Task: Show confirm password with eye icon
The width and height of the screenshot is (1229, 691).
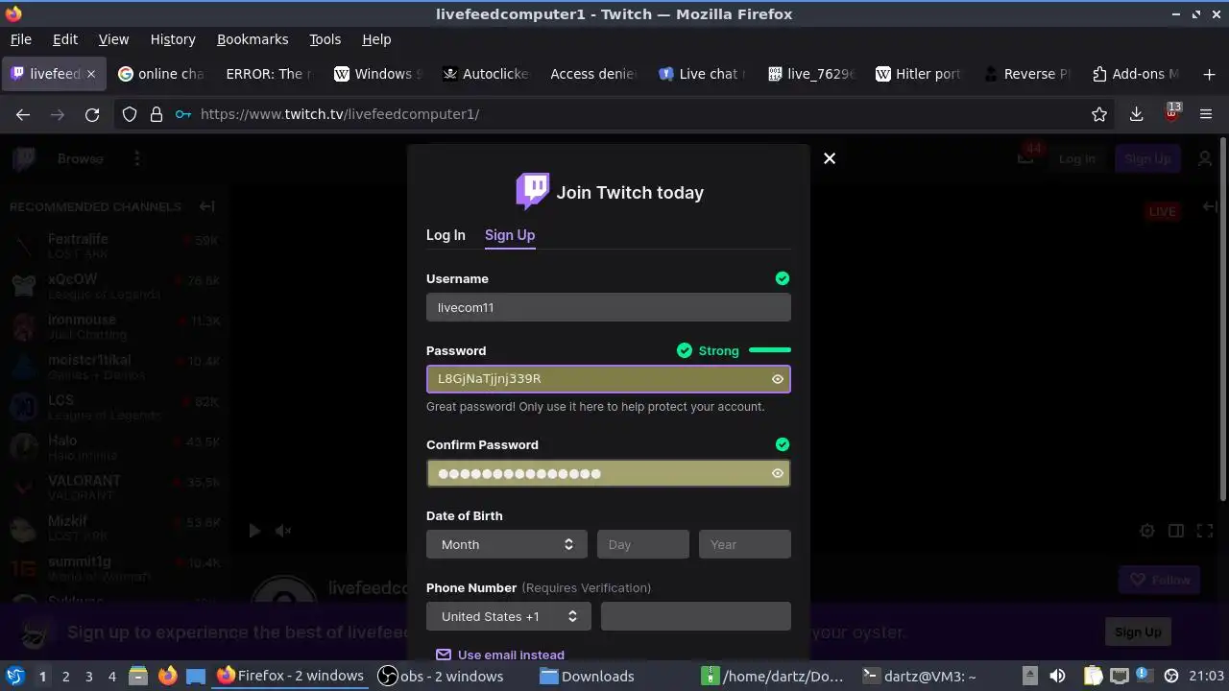Action: click(x=778, y=473)
